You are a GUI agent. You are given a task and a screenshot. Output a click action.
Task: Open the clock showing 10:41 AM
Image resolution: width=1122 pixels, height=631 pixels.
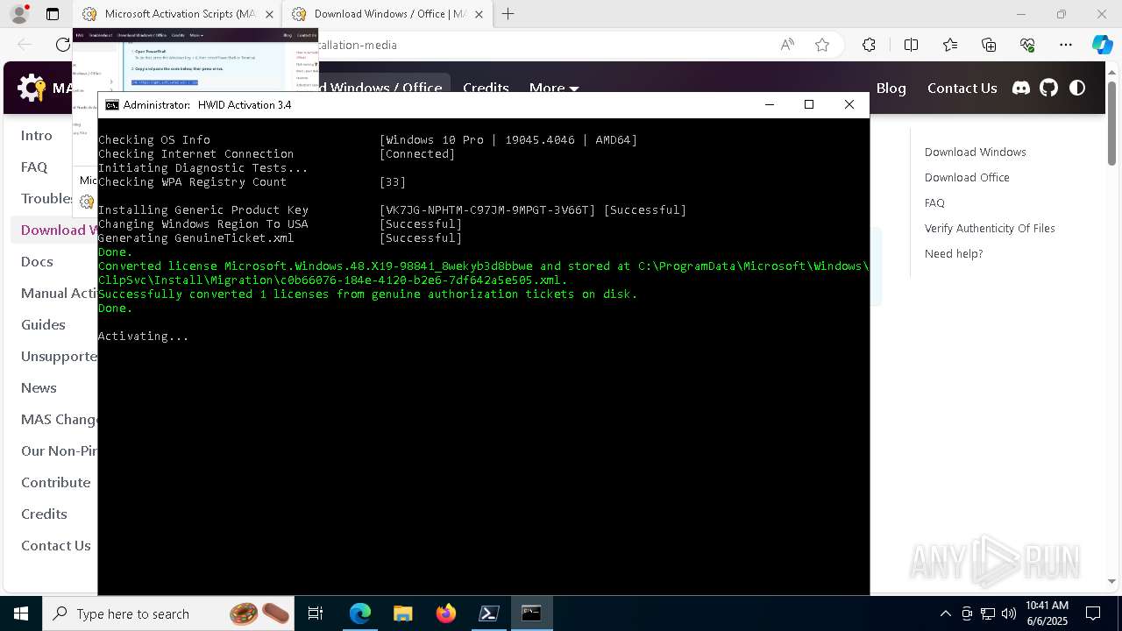(1047, 613)
